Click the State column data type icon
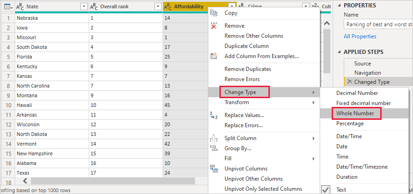Screen dimensions: 413x194 [20, 6]
